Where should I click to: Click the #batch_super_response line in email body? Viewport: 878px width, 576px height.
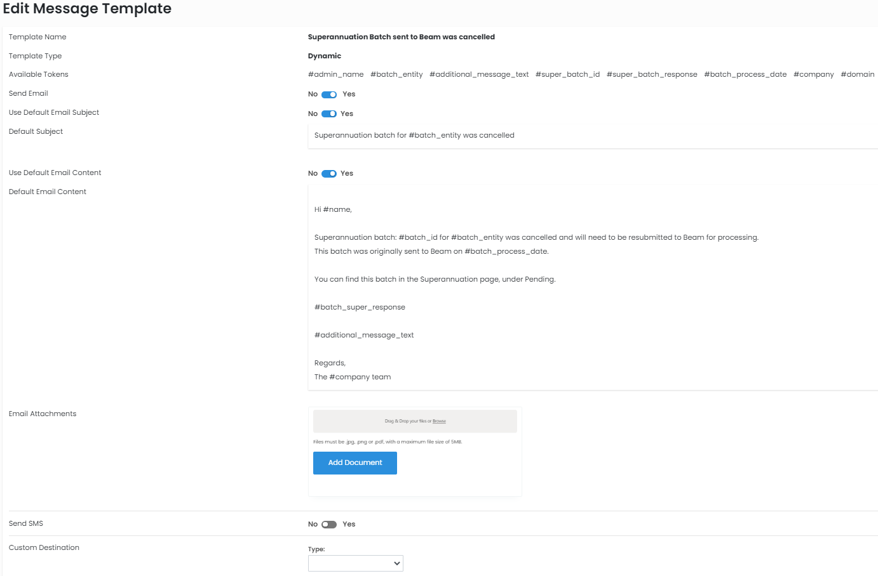tap(360, 308)
